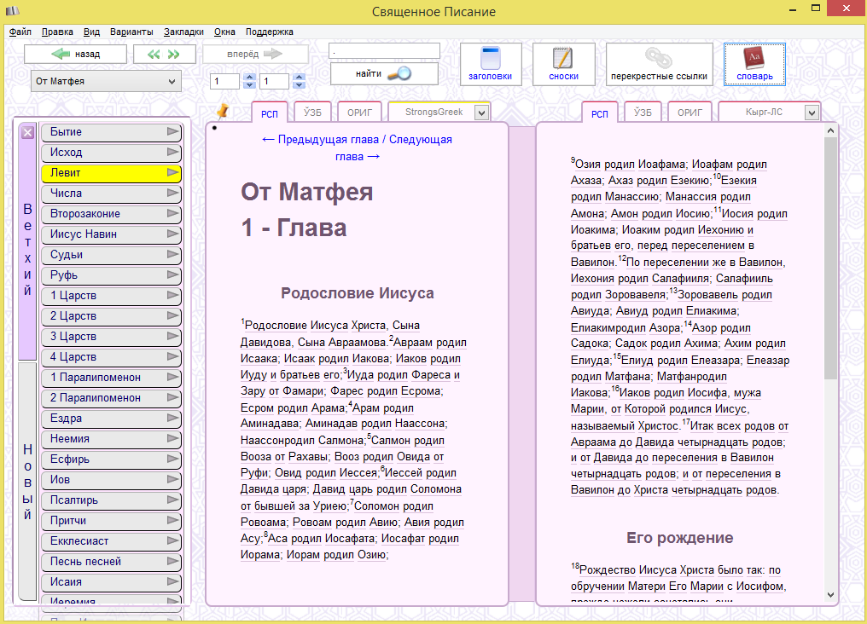Screen dimensions: 867x624
Task: Select РСП tab in right panel
Action: point(599,113)
